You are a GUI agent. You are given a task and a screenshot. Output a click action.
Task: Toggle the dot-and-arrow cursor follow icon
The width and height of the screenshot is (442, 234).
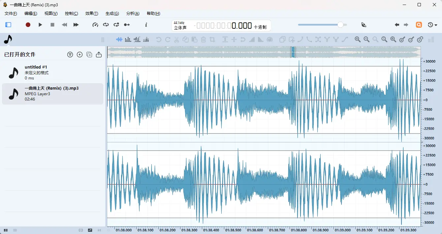tap(127, 25)
